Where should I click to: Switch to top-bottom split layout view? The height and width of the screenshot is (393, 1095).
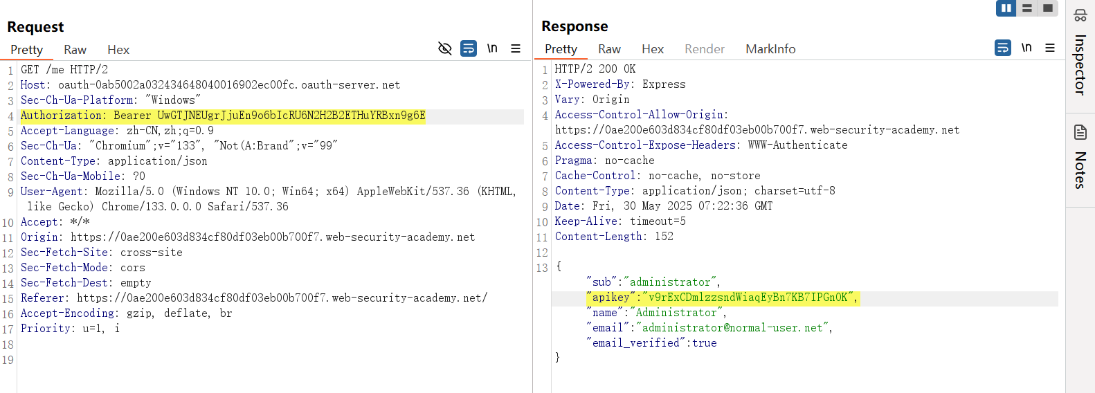click(1027, 8)
